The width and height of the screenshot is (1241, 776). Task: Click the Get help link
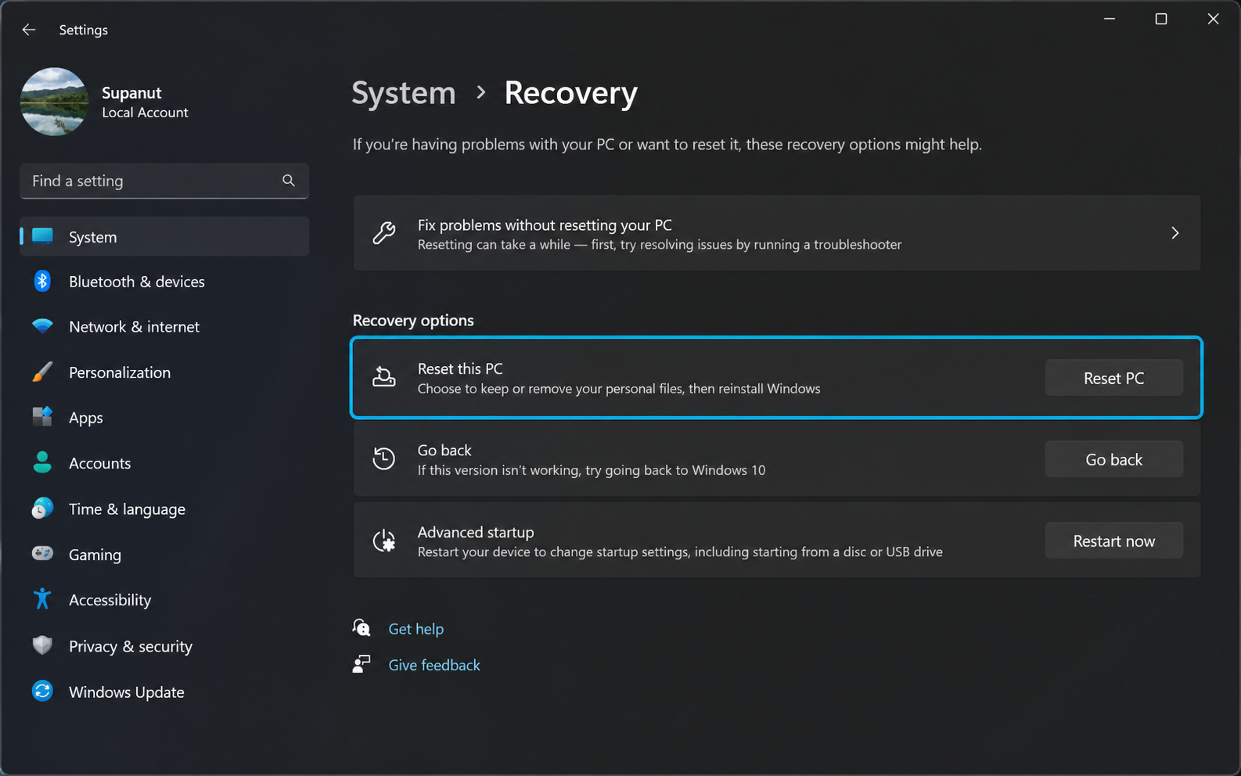[x=416, y=629]
